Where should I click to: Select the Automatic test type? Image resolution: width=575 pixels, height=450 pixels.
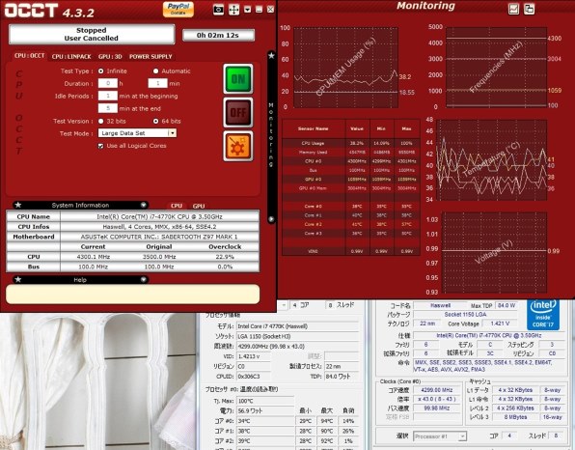pyautogui.click(x=156, y=71)
